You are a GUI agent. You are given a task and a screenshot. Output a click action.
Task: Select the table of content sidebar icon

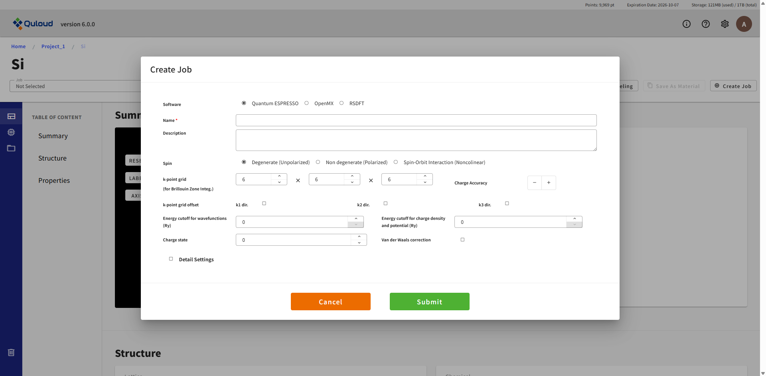pos(11,116)
